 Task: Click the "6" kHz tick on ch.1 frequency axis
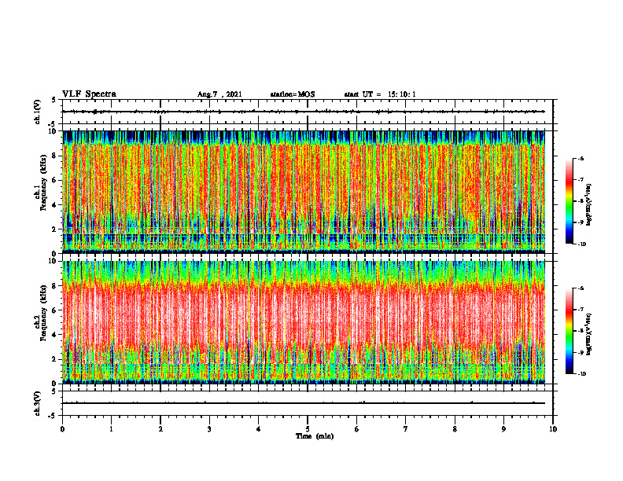tap(54, 181)
